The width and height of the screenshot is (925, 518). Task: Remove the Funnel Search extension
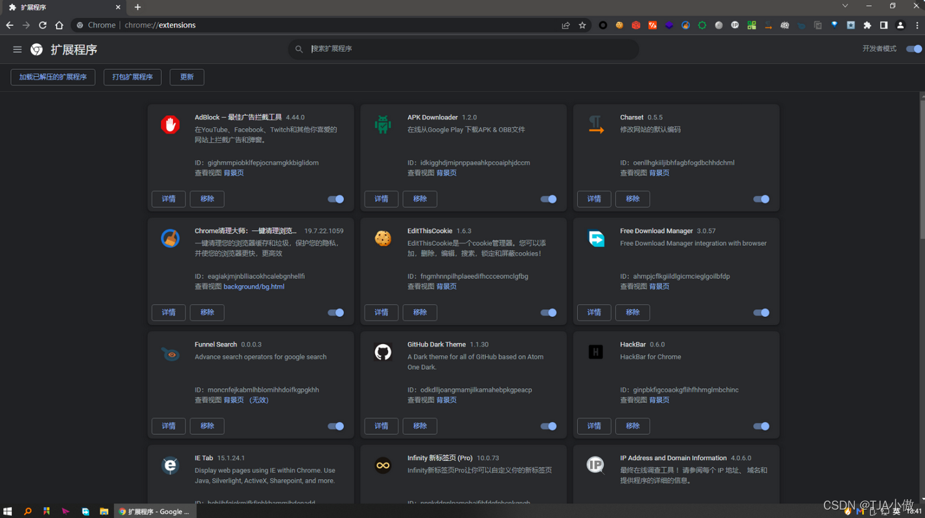click(x=207, y=426)
